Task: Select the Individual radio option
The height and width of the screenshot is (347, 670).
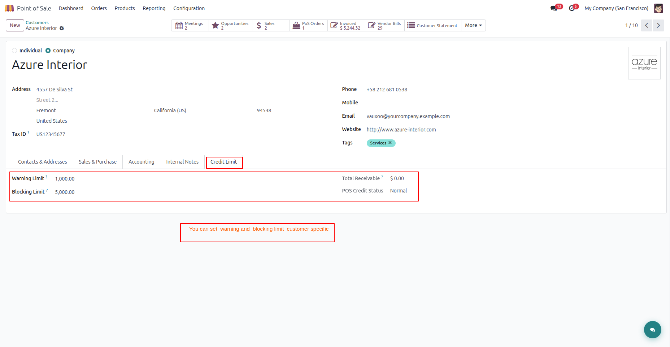Action: [14, 51]
